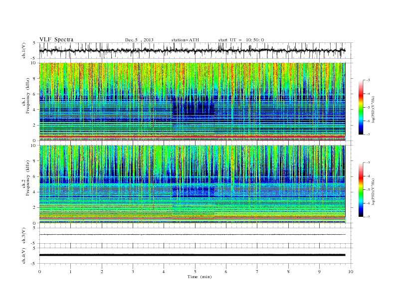Click the ch.3 flat waveform trace
The image size is (395, 305).
click(192, 235)
